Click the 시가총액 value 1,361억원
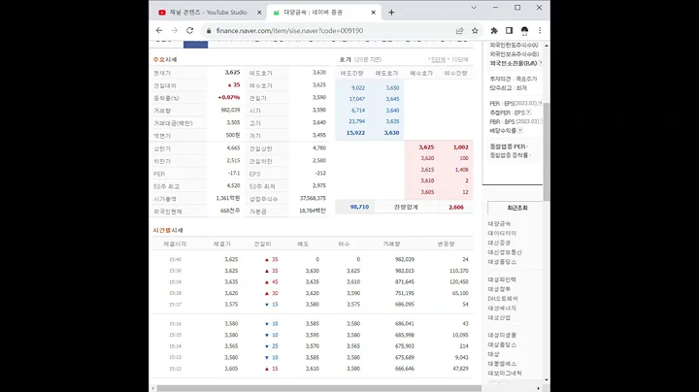This screenshot has height=392, width=699. click(228, 198)
